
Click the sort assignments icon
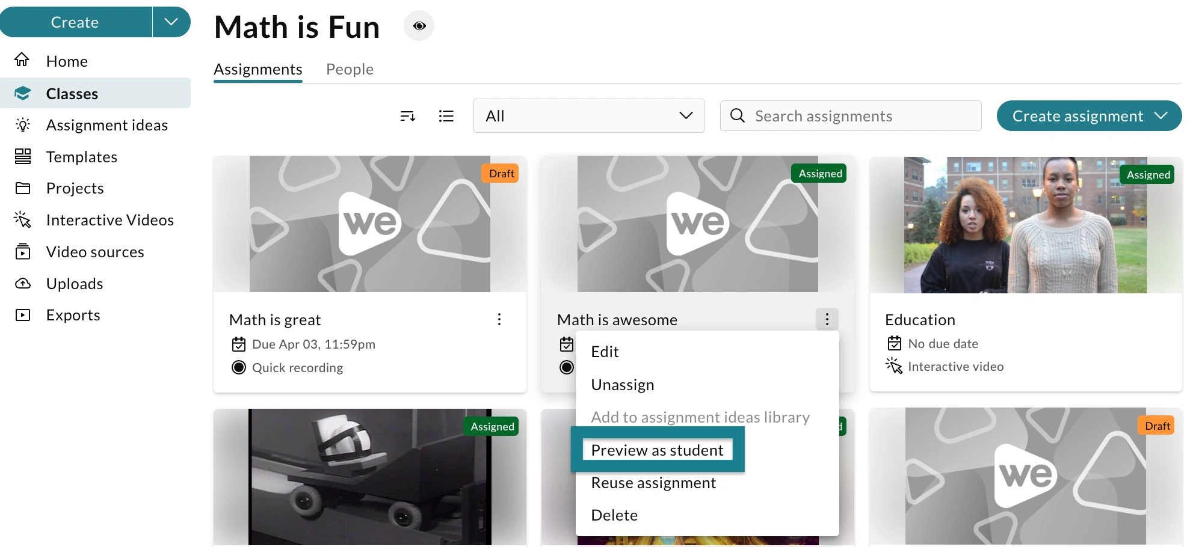408,116
